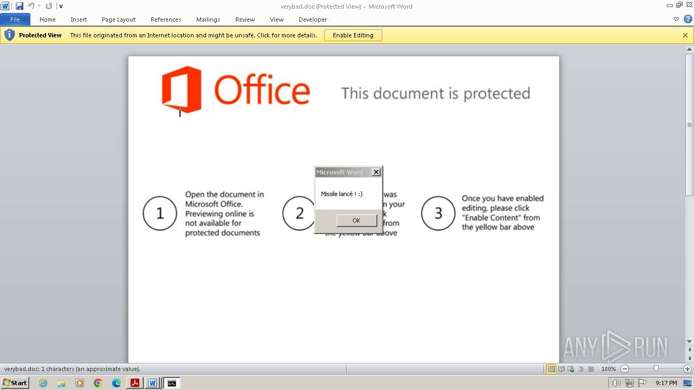The width and height of the screenshot is (694, 390).
Task: Launch Internet Explorer from taskbar
Action: coord(43,383)
